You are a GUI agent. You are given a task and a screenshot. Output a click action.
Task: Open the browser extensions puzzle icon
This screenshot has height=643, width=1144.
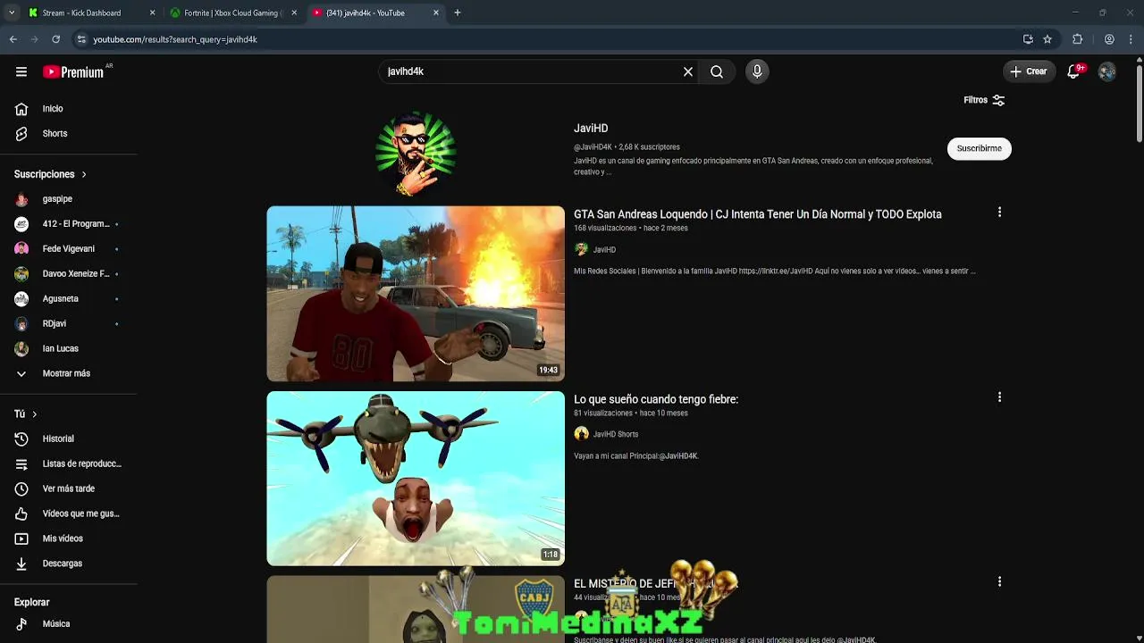coord(1078,39)
